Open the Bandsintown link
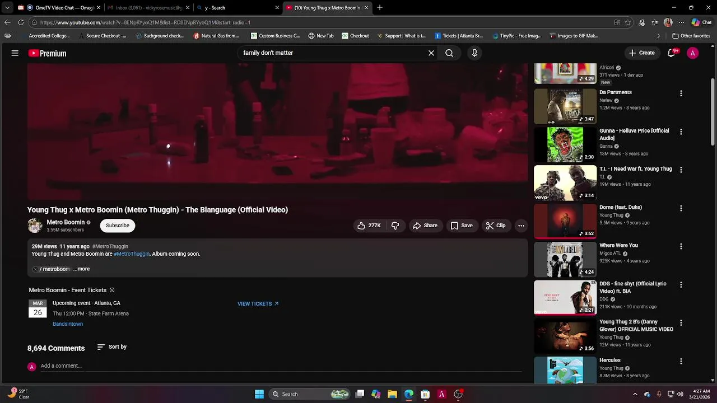Screen dimensions: 717x403 point(68,324)
